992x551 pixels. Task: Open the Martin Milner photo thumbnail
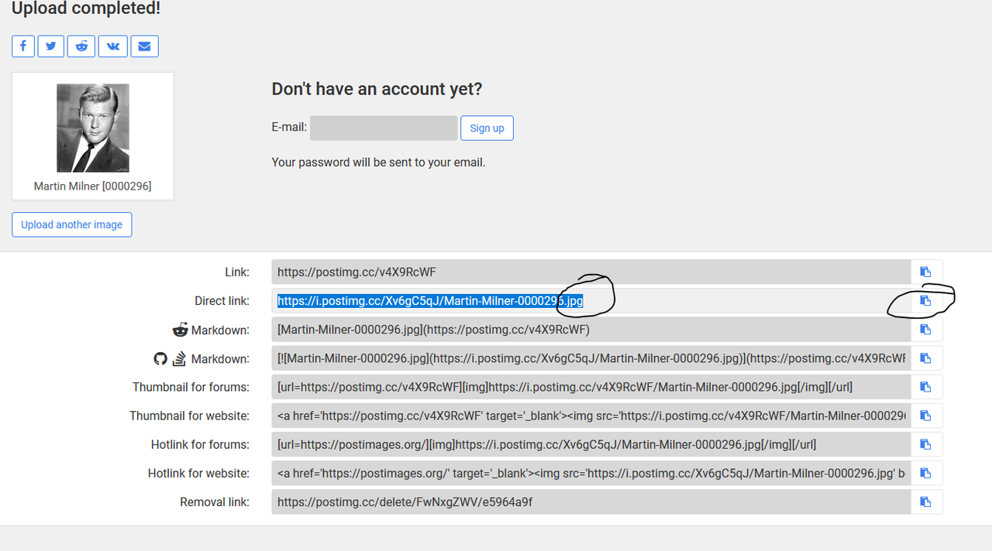click(x=93, y=128)
